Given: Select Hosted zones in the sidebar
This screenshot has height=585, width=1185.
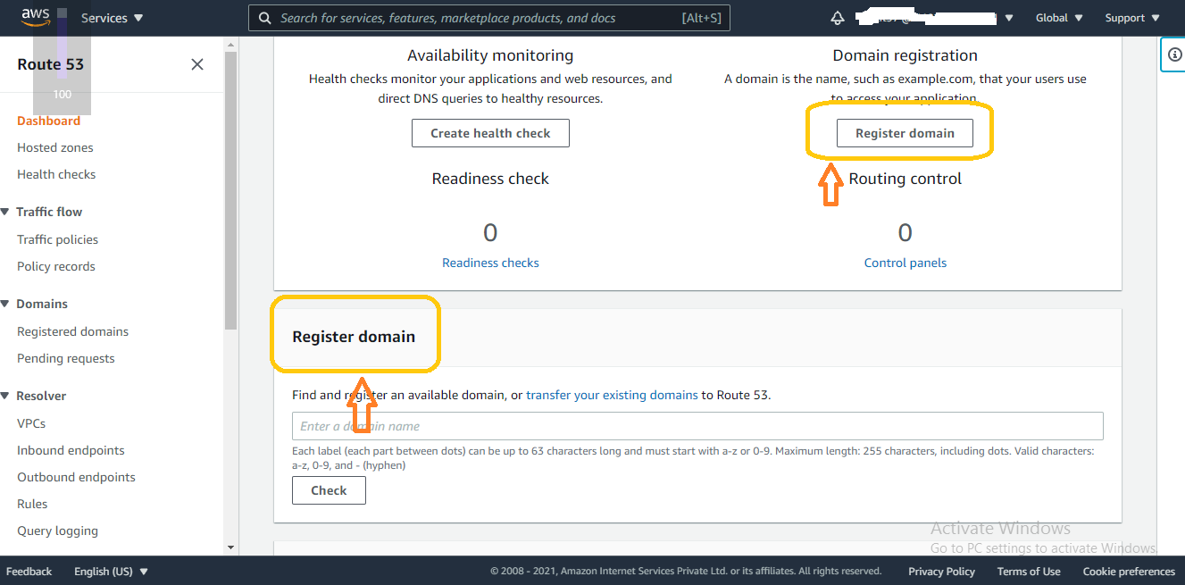Looking at the screenshot, I should tap(55, 146).
